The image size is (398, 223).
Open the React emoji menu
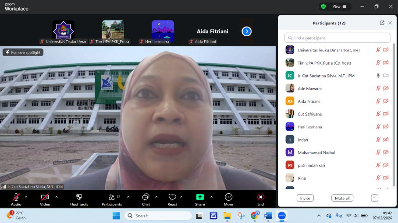pos(172,197)
